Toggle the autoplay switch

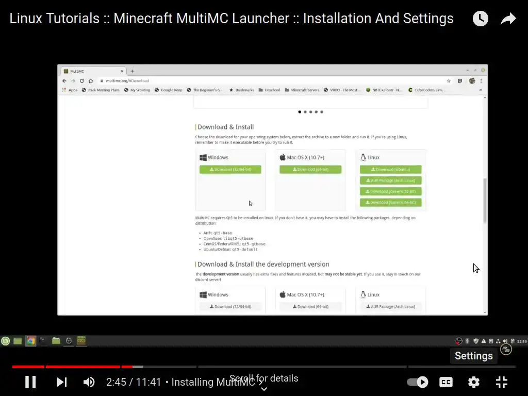418,382
